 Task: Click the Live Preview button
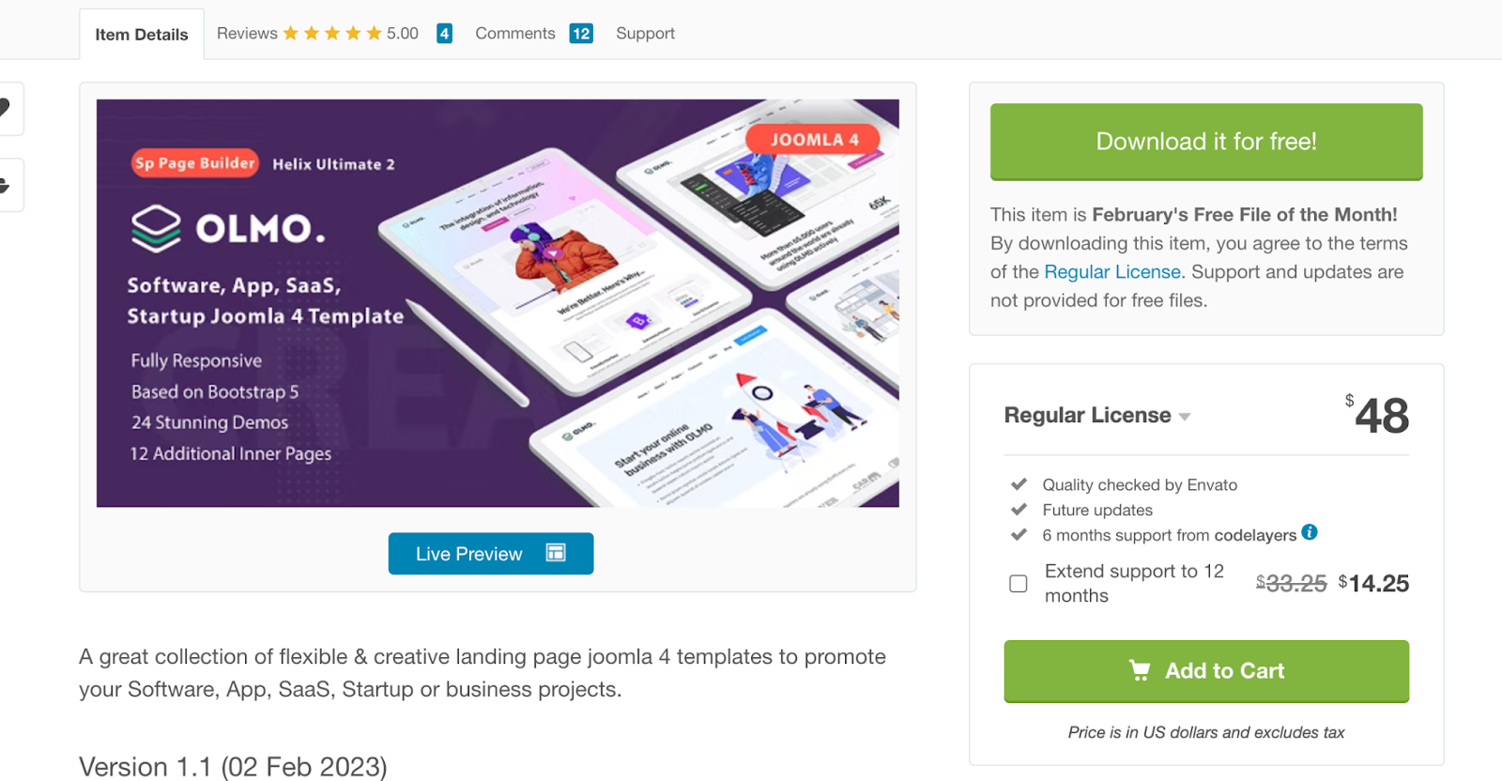[491, 554]
